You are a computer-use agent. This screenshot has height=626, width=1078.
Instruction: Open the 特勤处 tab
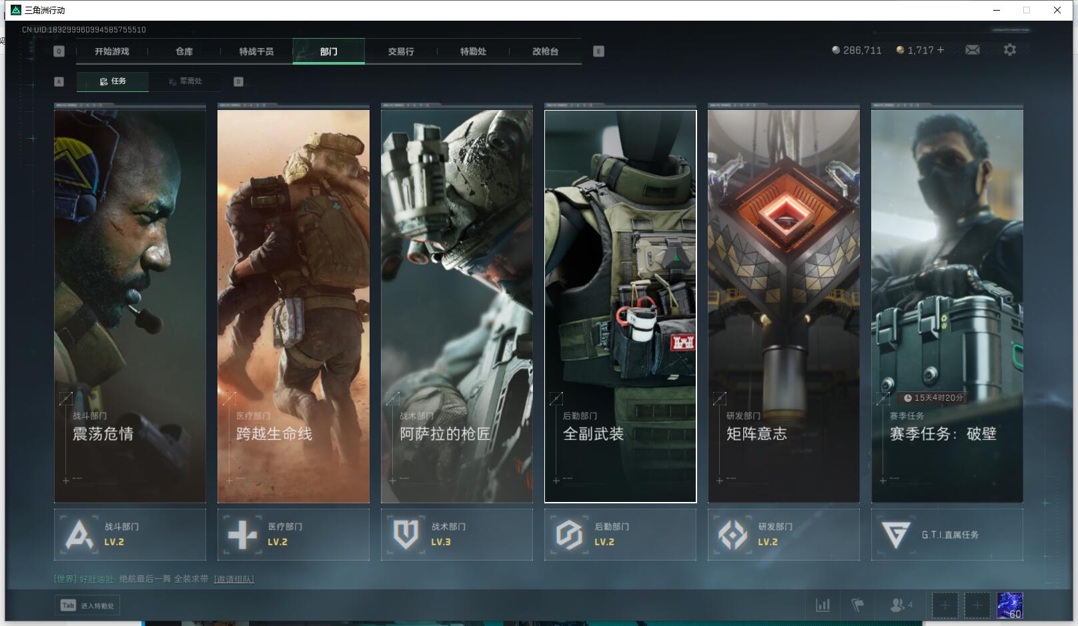[x=473, y=51]
